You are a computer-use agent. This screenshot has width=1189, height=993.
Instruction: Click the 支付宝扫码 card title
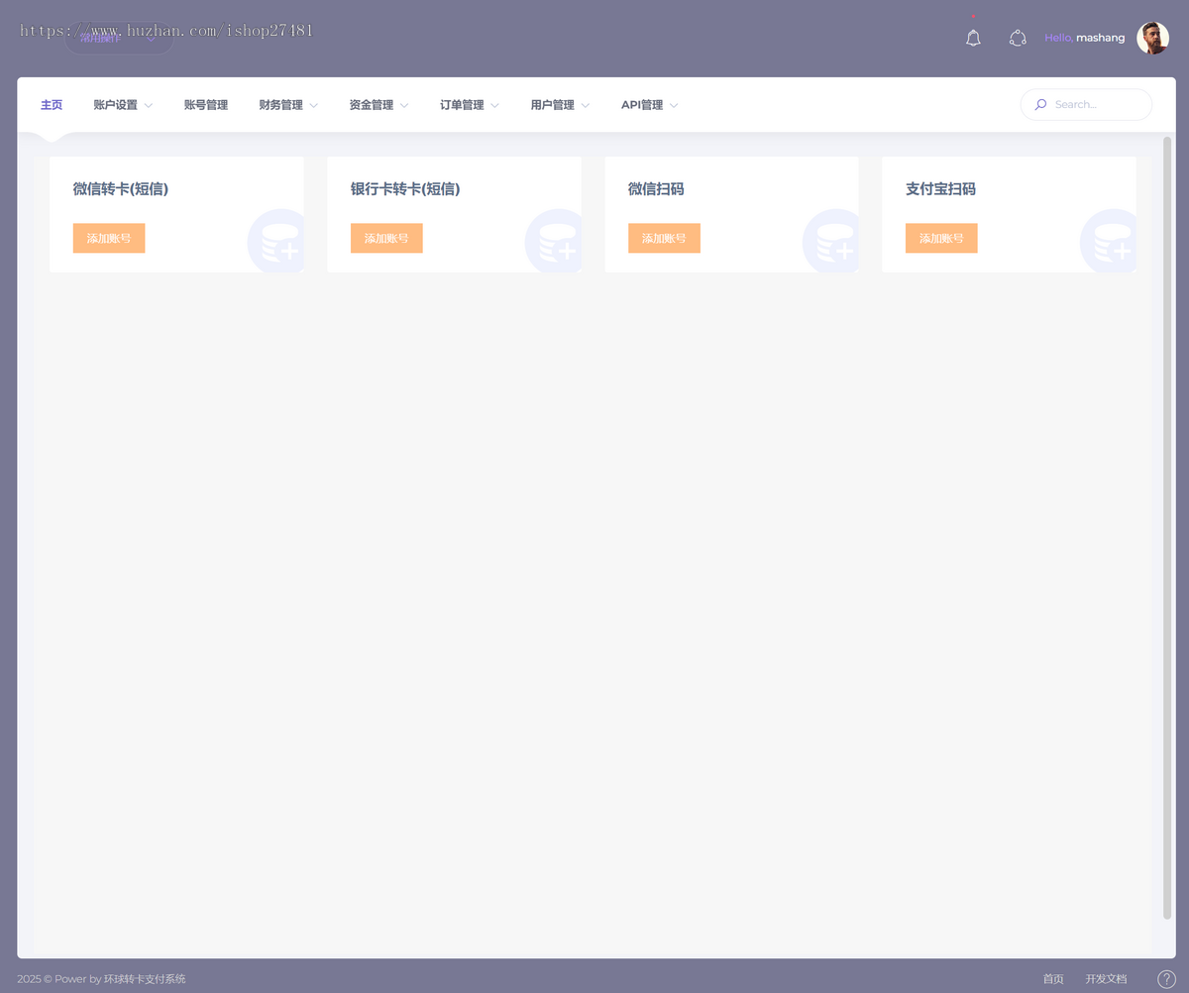click(940, 188)
